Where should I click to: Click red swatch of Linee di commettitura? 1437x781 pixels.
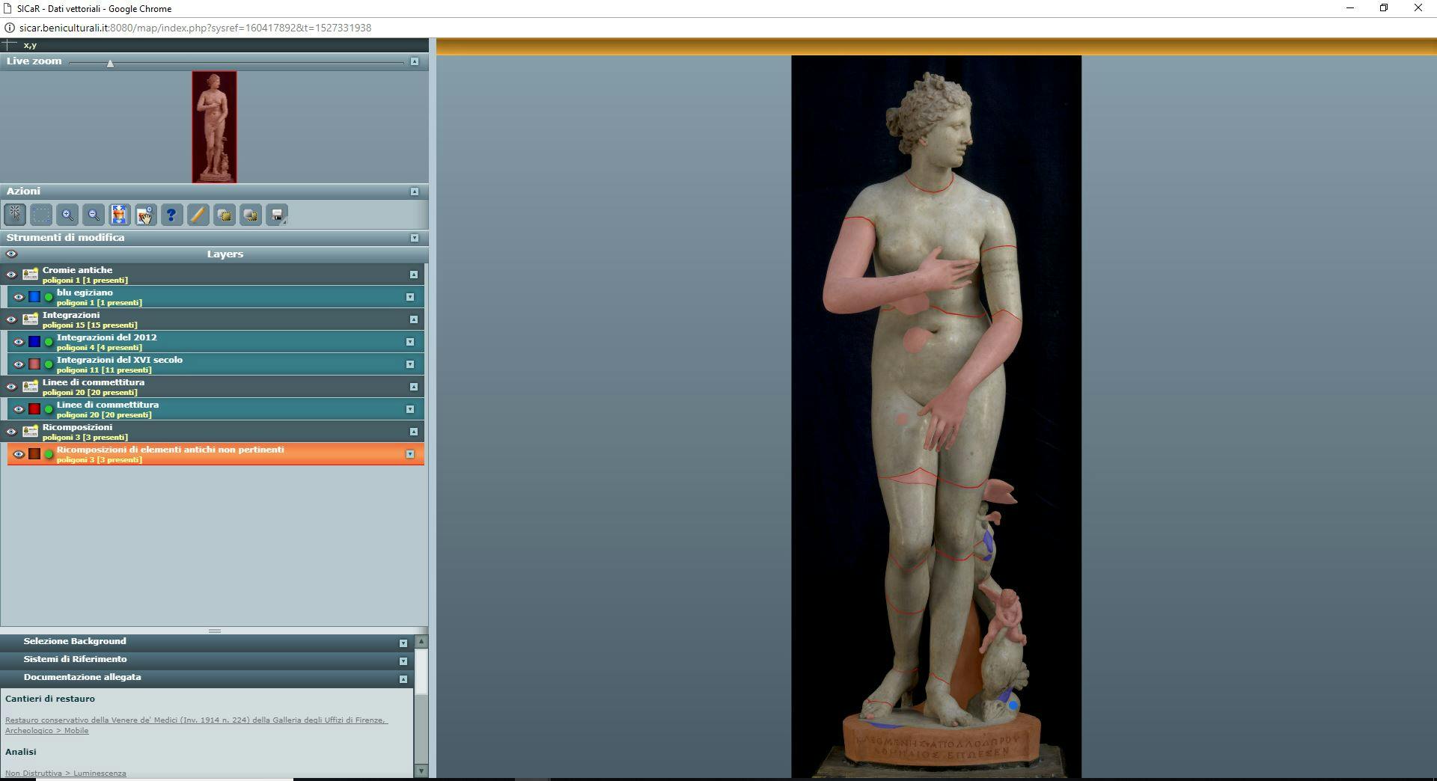pyautogui.click(x=34, y=409)
